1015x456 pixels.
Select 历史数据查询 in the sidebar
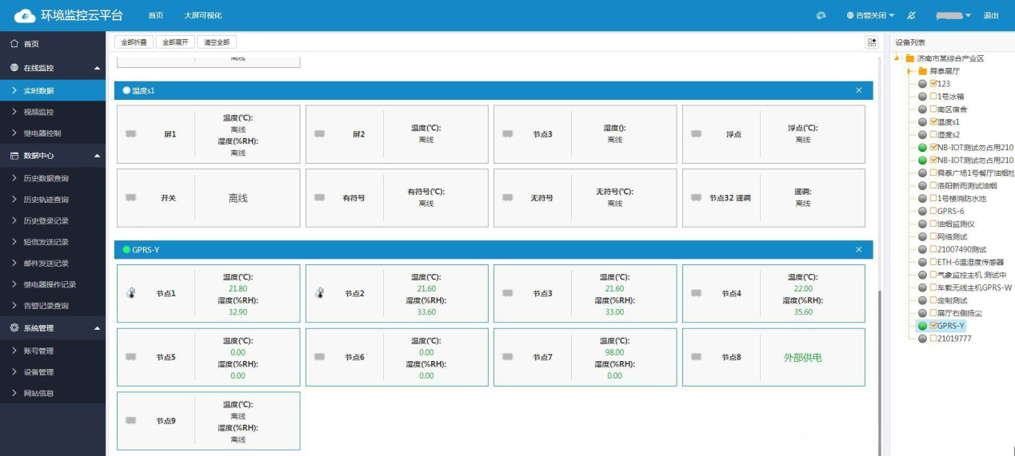[x=46, y=178]
